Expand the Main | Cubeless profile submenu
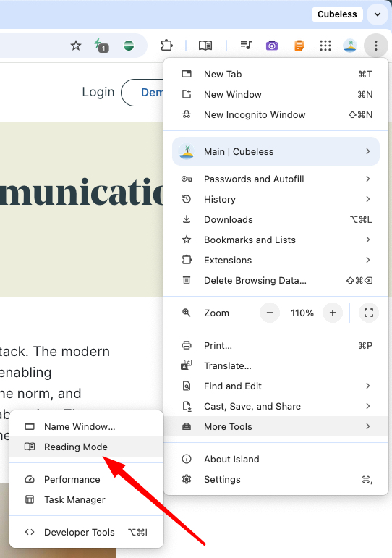The image size is (392, 558). [x=276, y=151]
